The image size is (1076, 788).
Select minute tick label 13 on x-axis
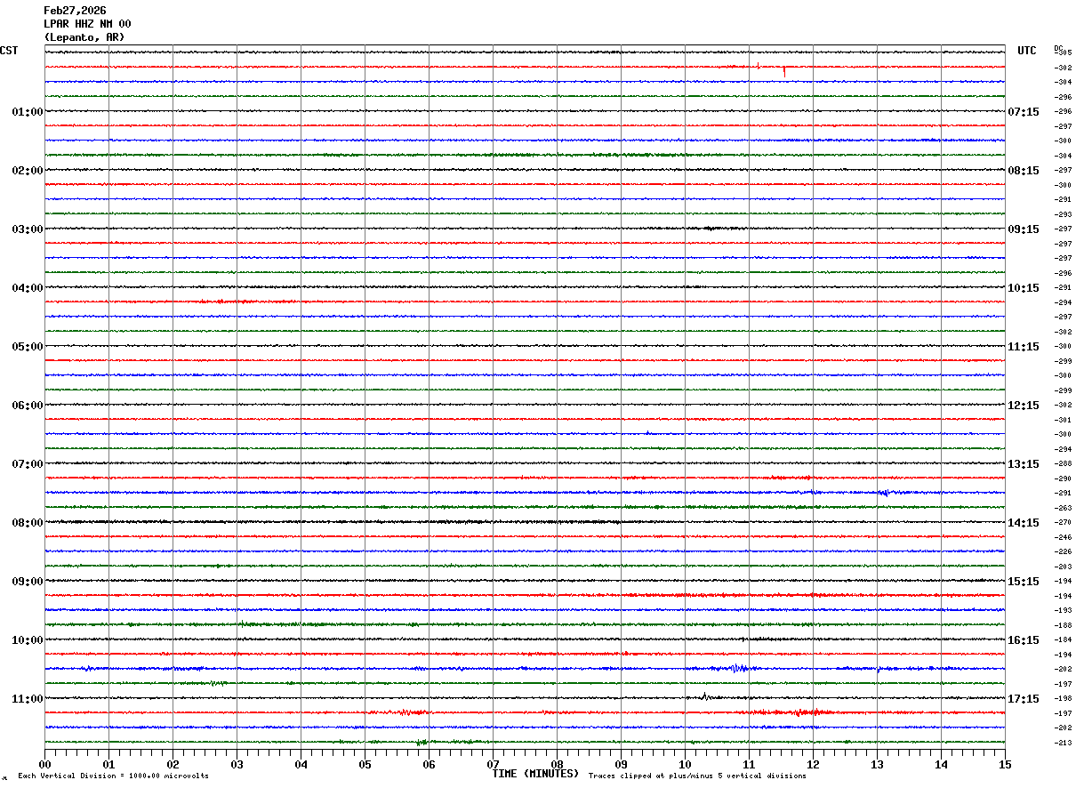tap(877, 764)
